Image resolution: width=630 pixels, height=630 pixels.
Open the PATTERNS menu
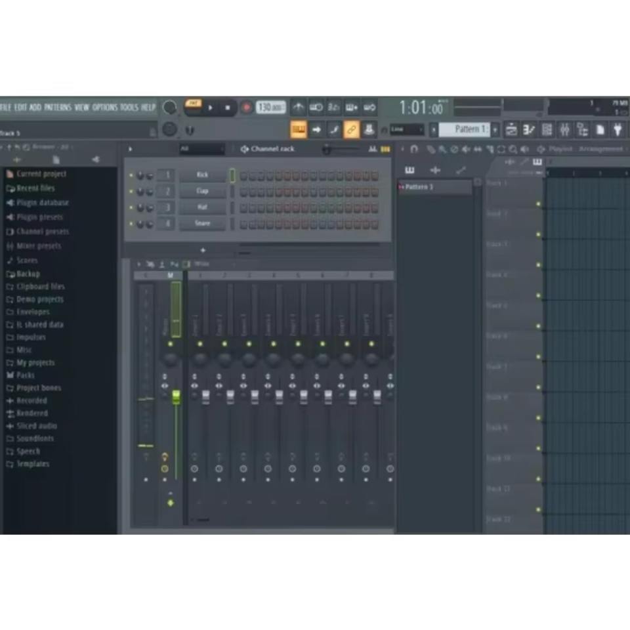pos(58,107)
